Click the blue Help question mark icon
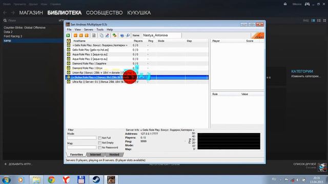The height and width of the screenshot is (184, 328). pos(122,35)
